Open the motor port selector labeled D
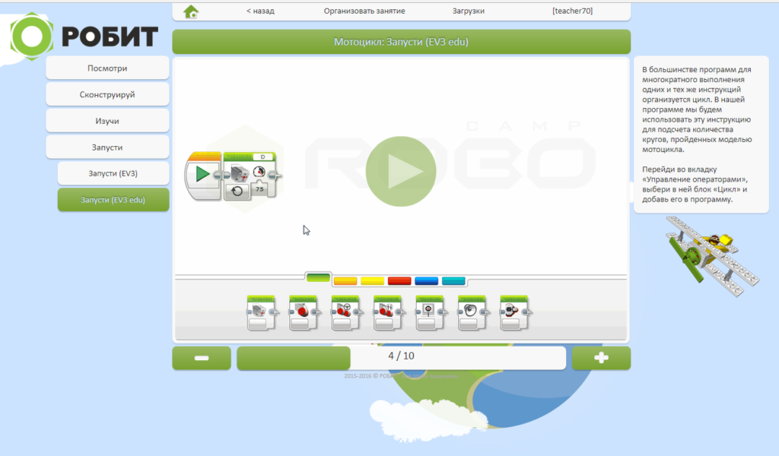The width and height of the screenshot is (779, 456). pyautogui.click(x=262, y=157)
